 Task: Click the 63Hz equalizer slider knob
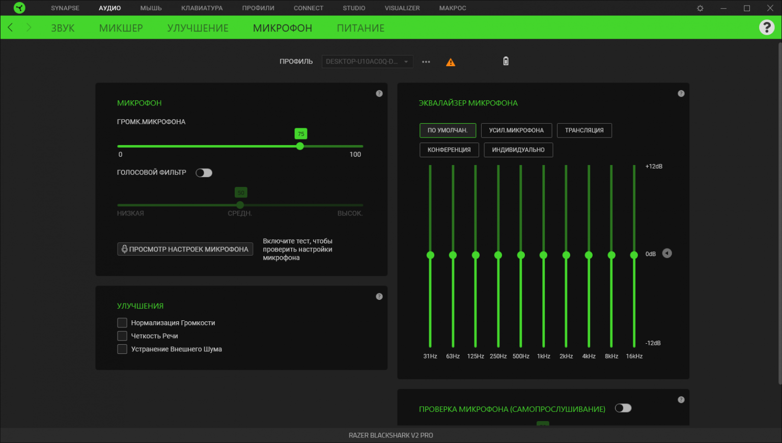point(453,255)
